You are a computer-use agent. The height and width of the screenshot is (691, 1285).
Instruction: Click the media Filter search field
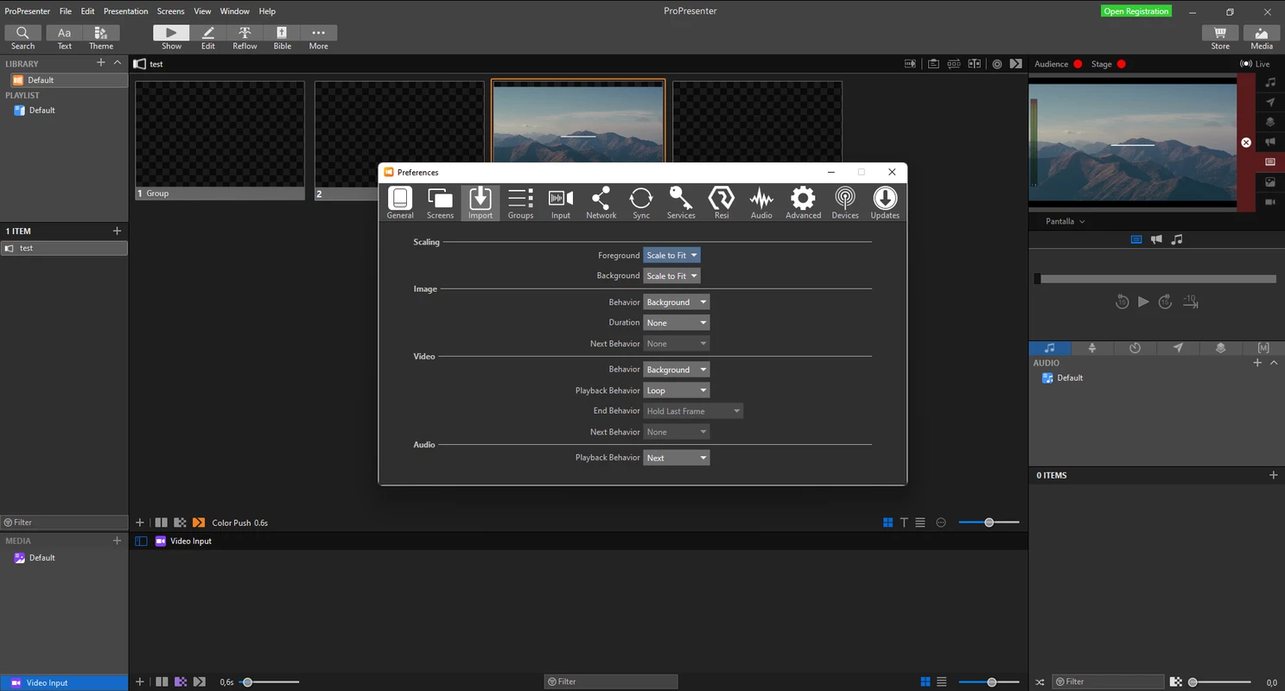point(611,681)
